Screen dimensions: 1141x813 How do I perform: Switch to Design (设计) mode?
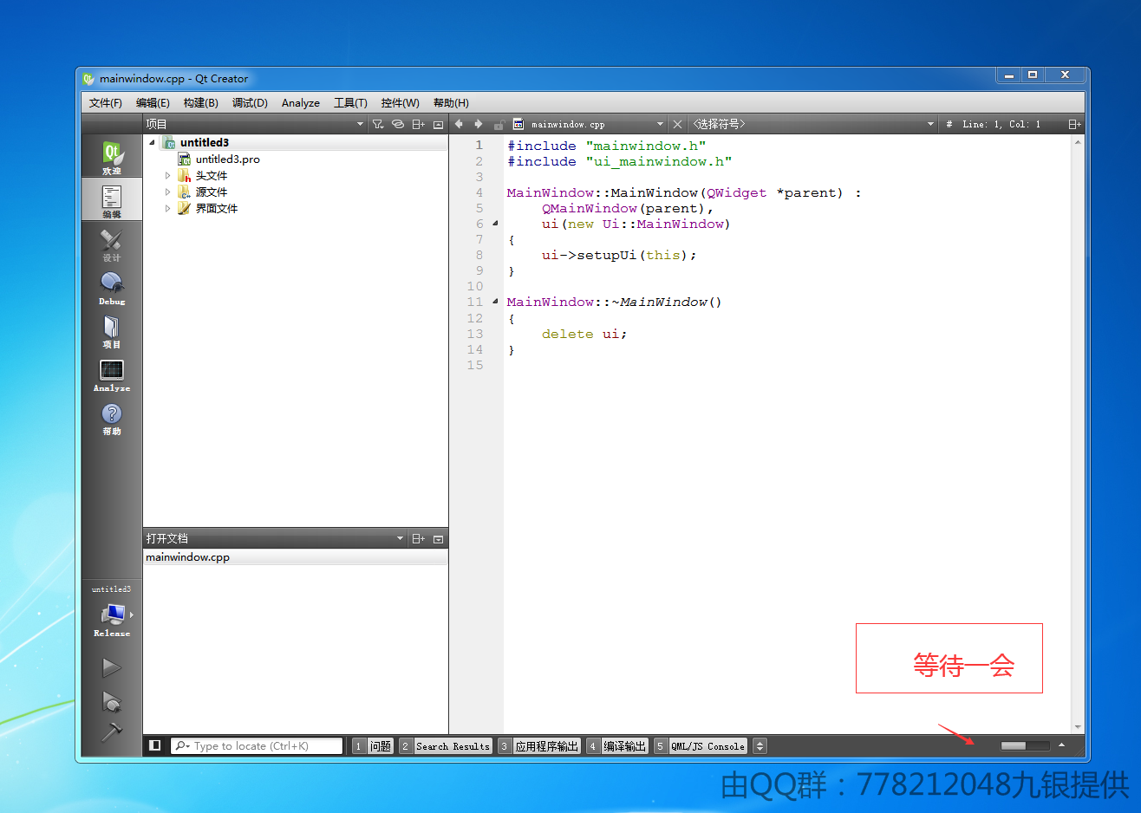112,244
